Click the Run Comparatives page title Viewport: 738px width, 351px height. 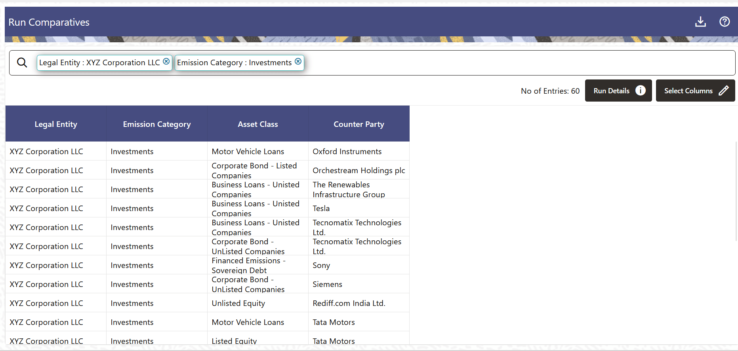click(49, 22)
